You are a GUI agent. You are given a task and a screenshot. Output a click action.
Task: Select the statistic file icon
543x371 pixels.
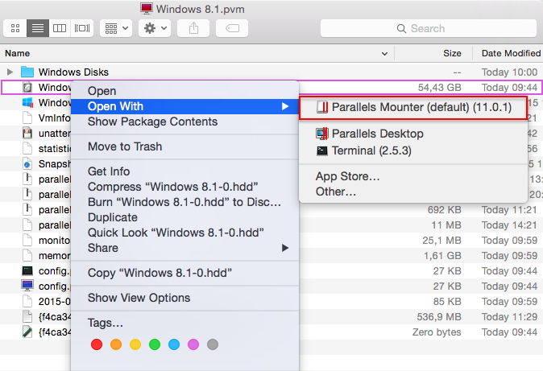click(27, 148)
